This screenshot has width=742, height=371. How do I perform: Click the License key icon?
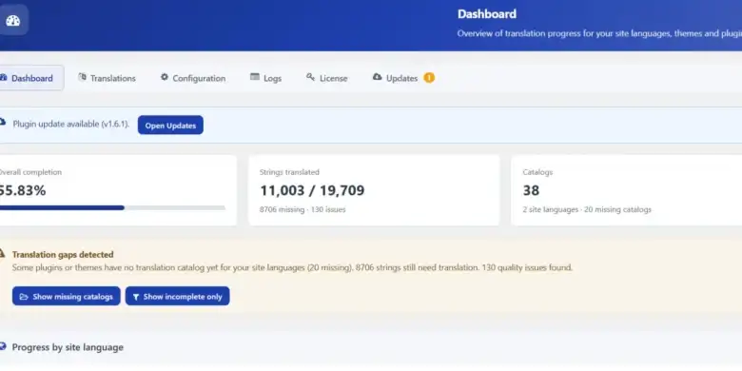[x=310, y=77]
